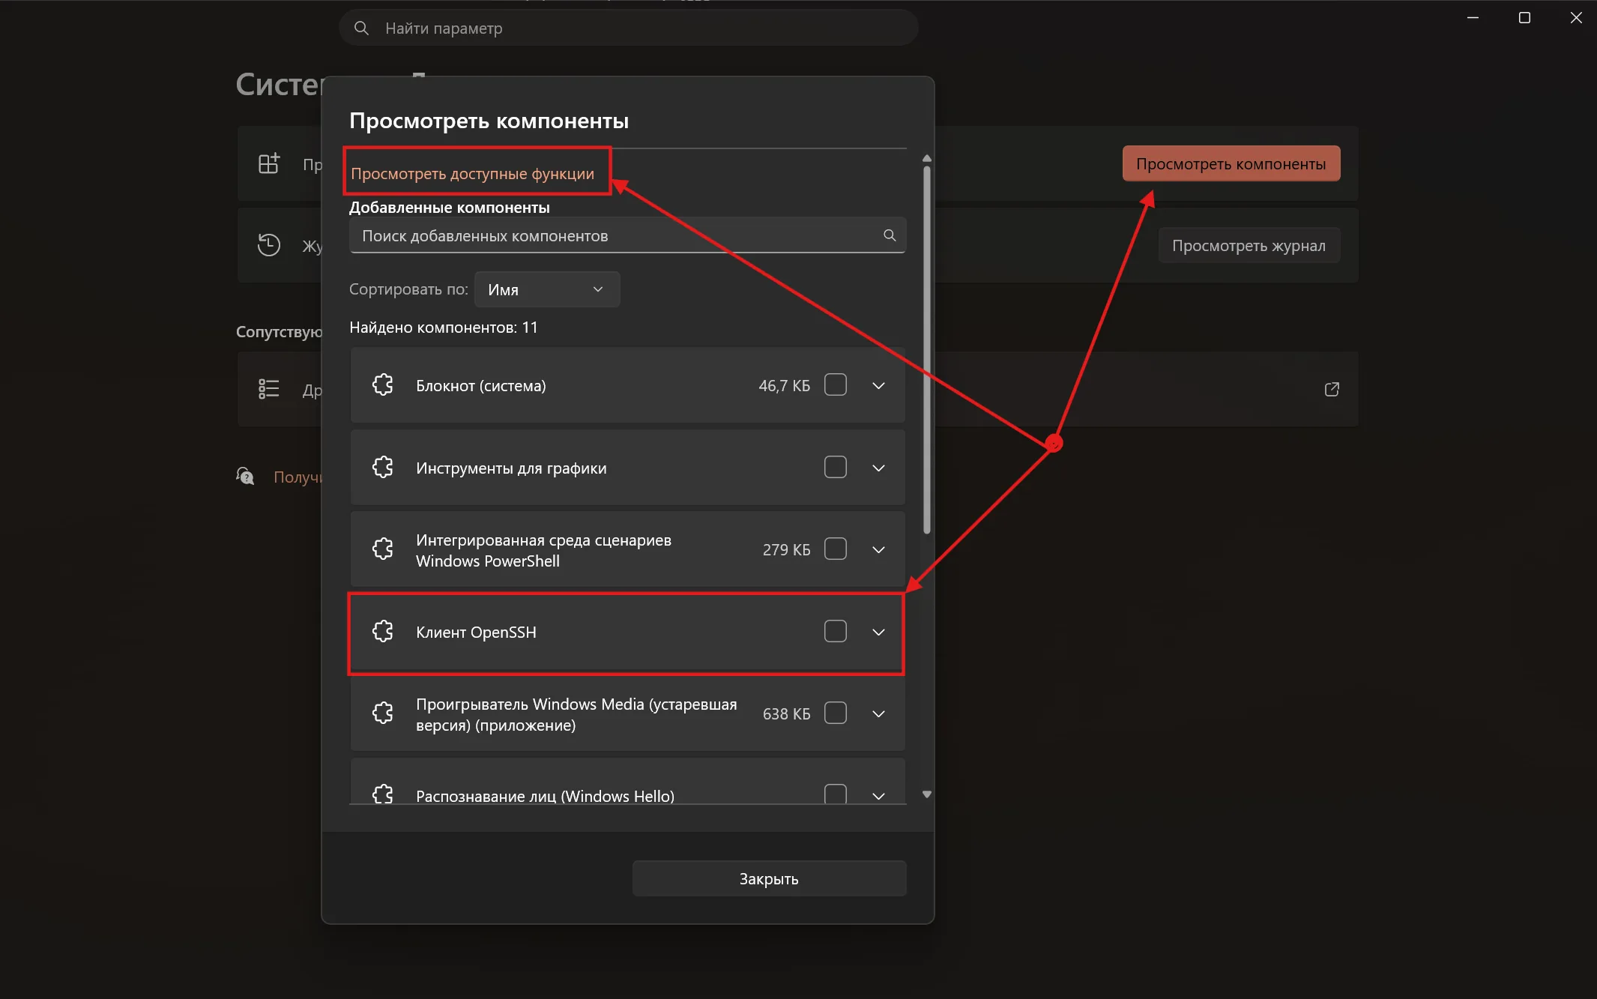Click the dialog scrollbar up arrow
Screen dimensions: 1597x999
[x=927, y=158]
